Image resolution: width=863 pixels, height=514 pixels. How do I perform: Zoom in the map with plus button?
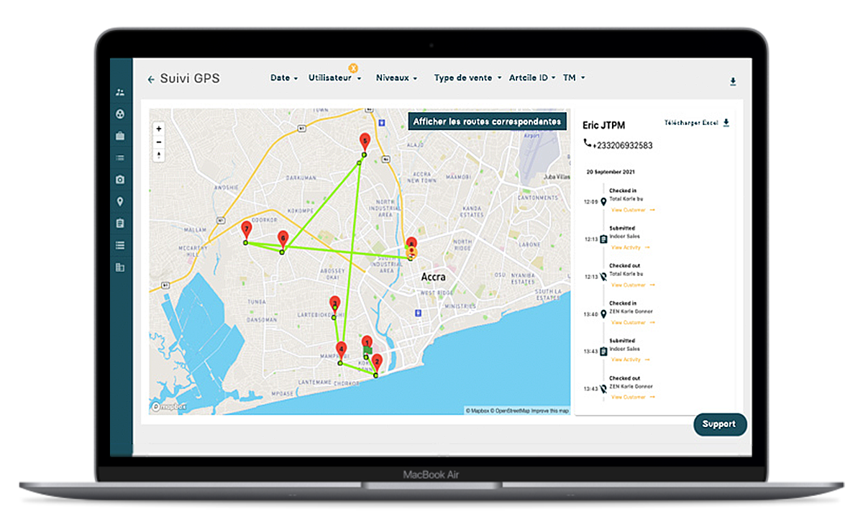point(159,129)
